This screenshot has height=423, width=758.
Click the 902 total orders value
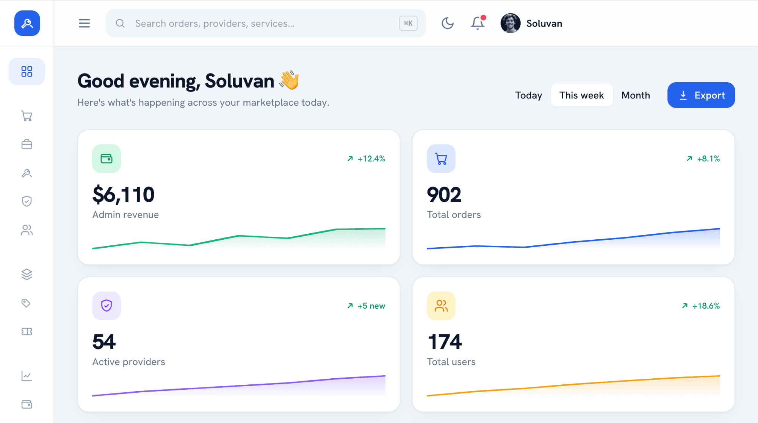(x=444, y=195)
